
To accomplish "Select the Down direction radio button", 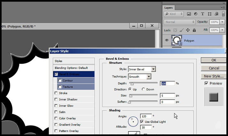I will [x=143, y=89].
